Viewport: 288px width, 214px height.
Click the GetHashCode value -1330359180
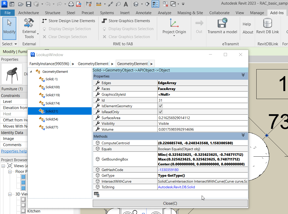[x=168, y=170]
